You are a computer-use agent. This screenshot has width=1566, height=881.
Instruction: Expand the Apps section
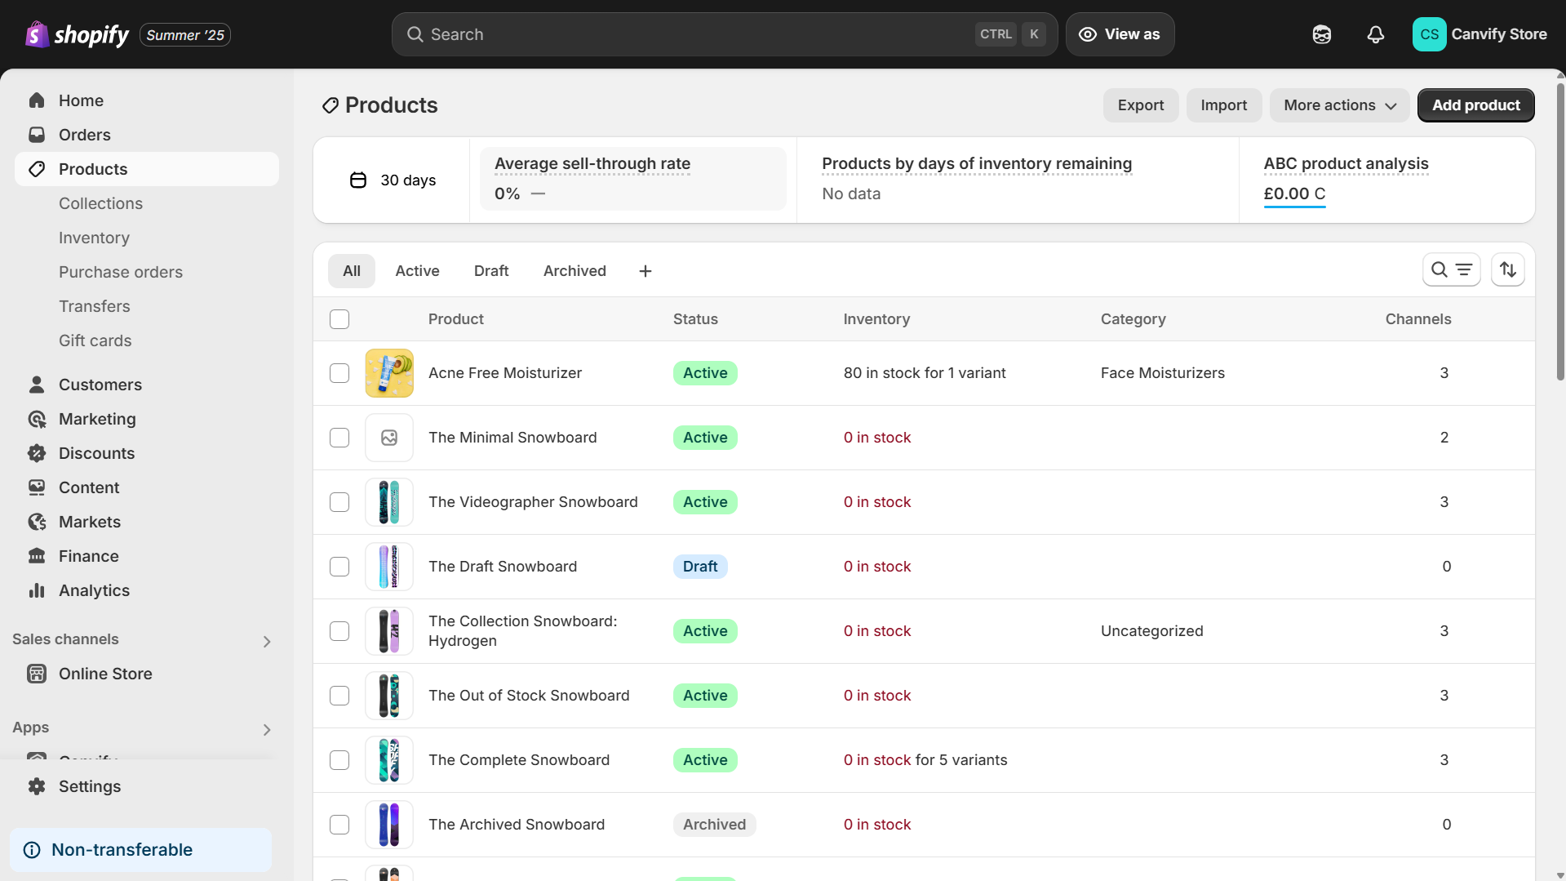pyautogui.click(x=266, y=729)
